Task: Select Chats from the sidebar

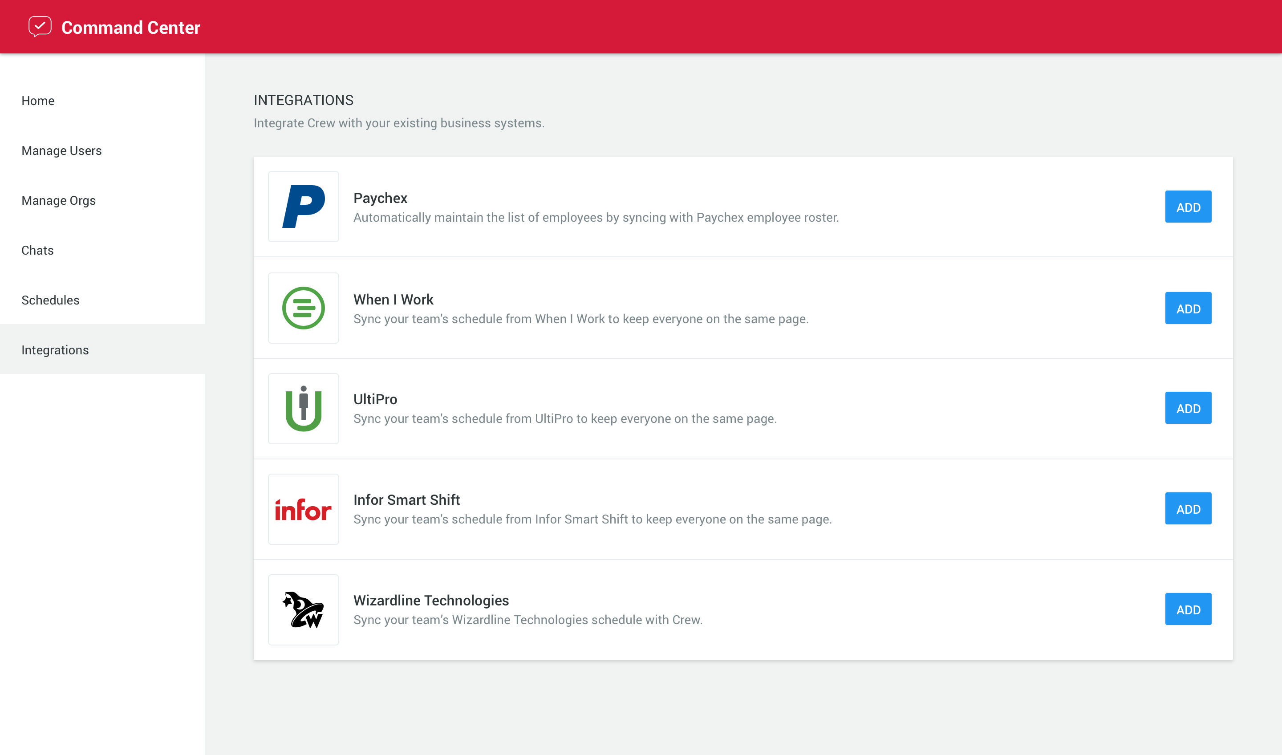Action: click(102, 250)
